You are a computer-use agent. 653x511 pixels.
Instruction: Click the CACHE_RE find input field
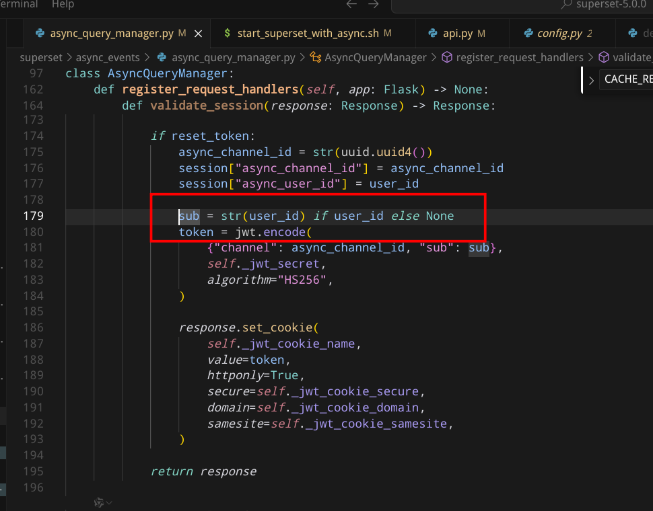click(x=626, y=79)
